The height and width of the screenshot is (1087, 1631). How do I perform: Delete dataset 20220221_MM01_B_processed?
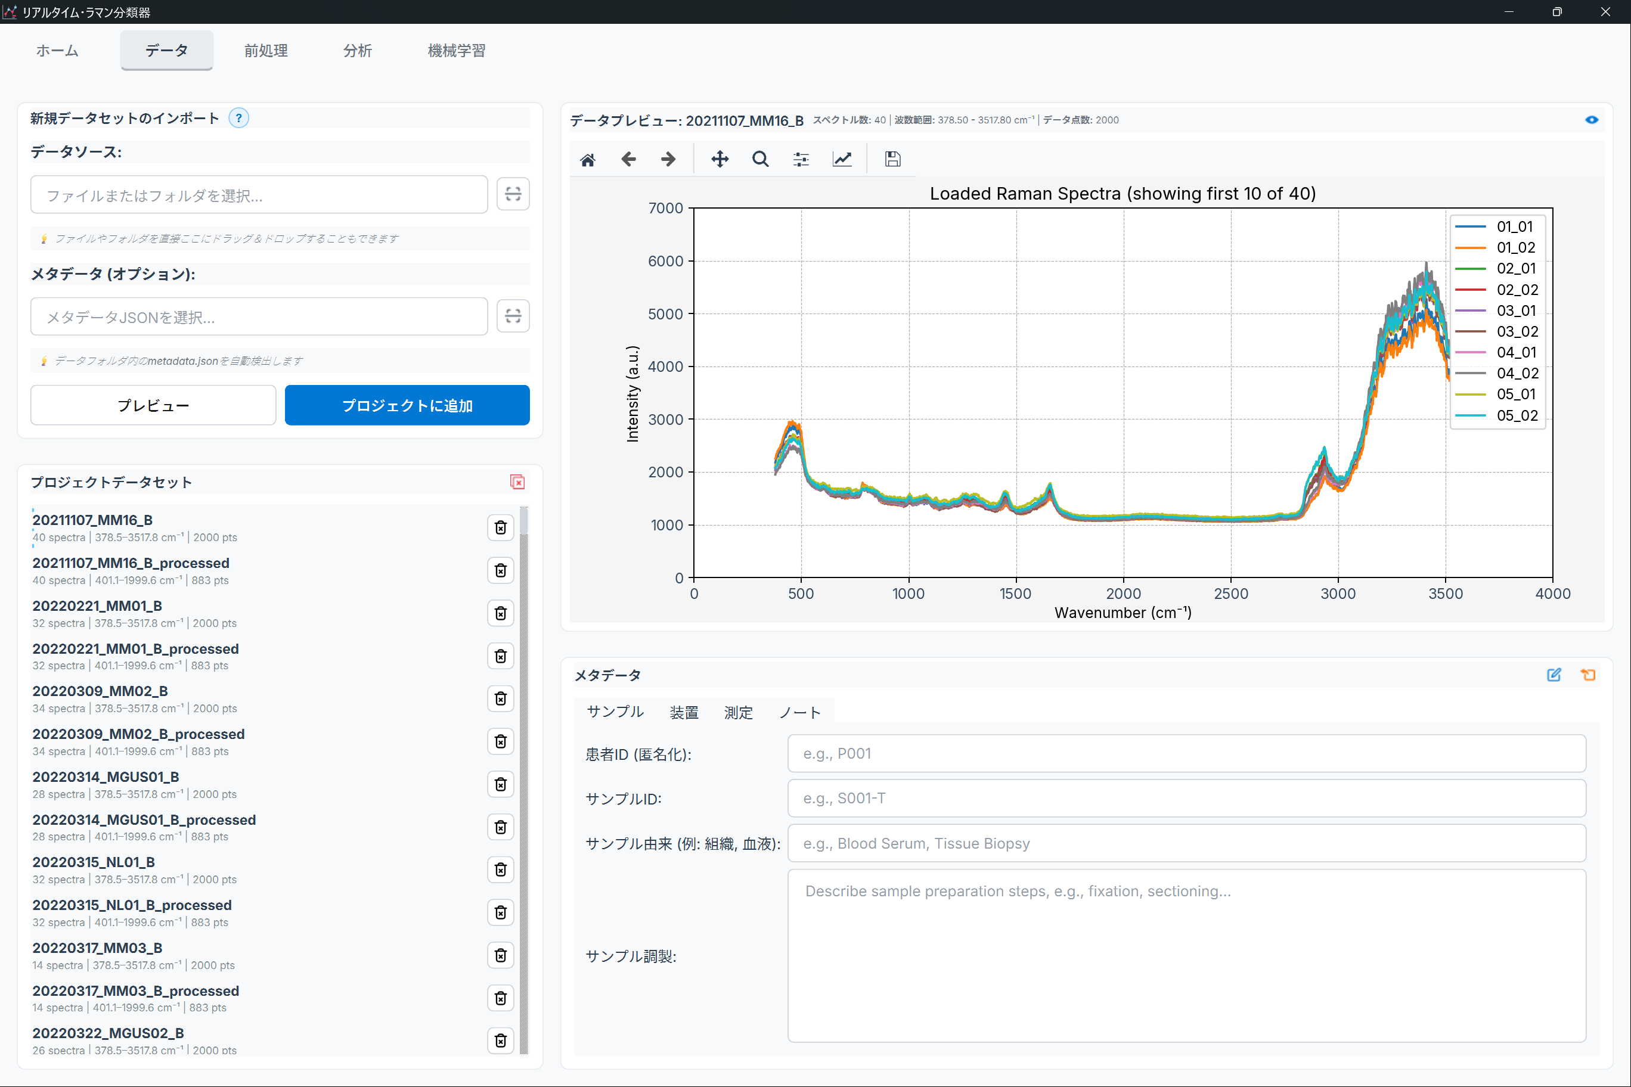point(501,657)
